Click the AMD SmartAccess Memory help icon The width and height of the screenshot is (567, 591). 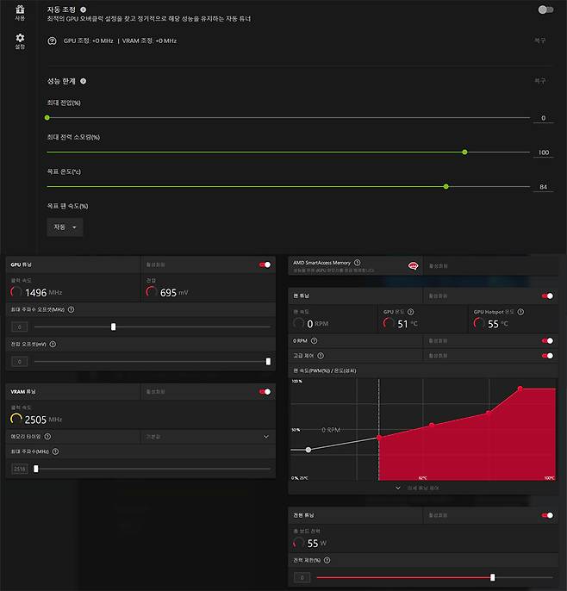coord(358,263)
